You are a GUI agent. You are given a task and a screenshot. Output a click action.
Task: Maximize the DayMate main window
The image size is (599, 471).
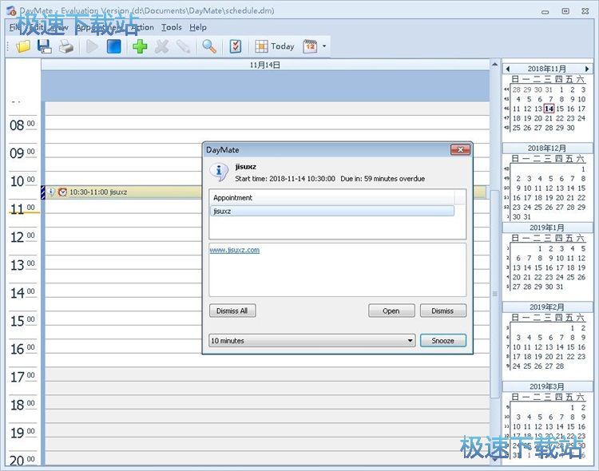565,11
